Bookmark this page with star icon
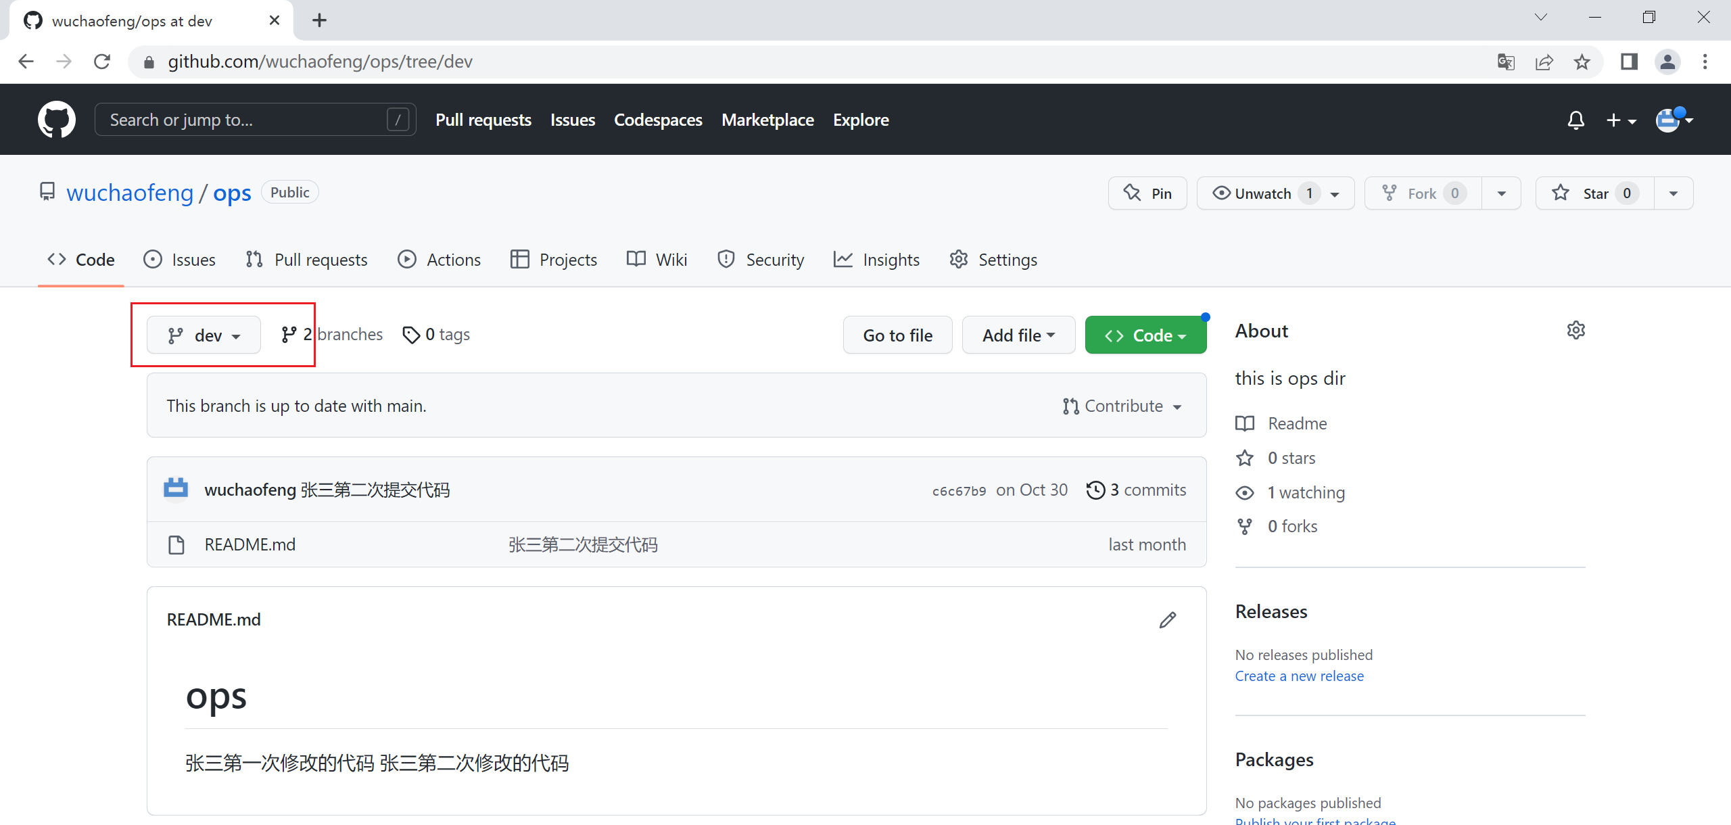Image resolution: width=1731 pixels, height=825 pixels. (x=1582, y=62)
